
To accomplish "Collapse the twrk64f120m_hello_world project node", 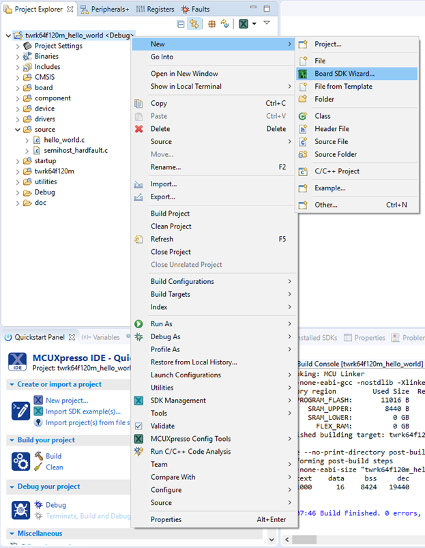I will click(x=8, y=35).
